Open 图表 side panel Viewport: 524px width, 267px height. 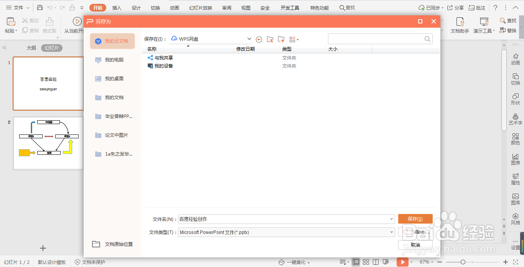516,159
